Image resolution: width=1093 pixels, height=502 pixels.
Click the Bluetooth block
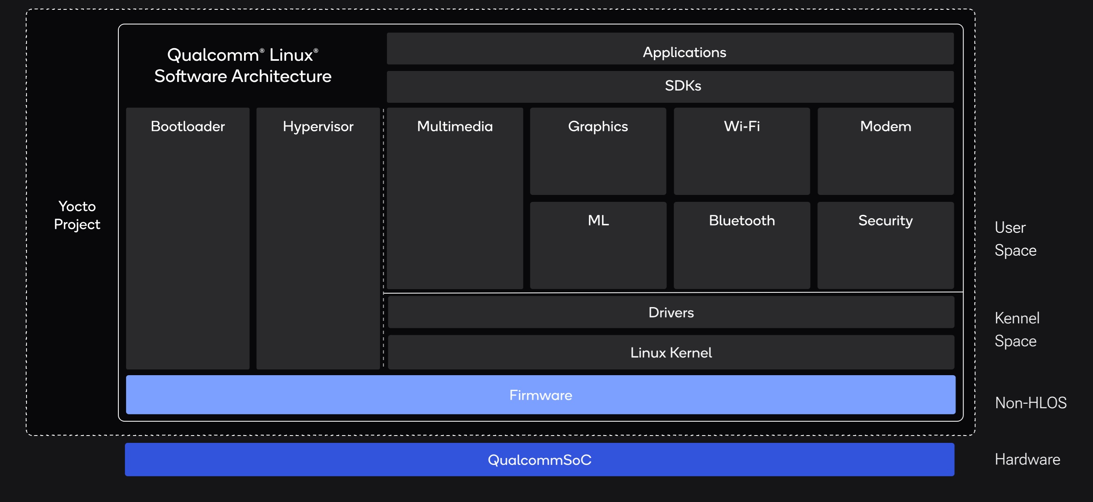coord(741,245)
